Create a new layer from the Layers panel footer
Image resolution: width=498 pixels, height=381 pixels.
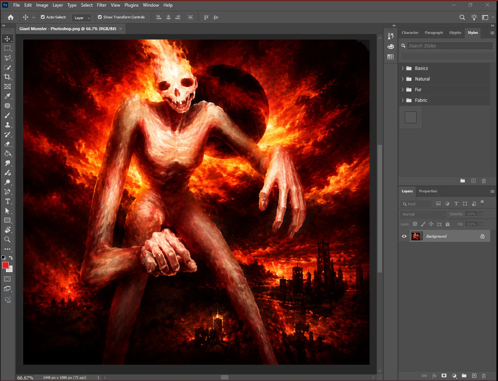point(474,375)
